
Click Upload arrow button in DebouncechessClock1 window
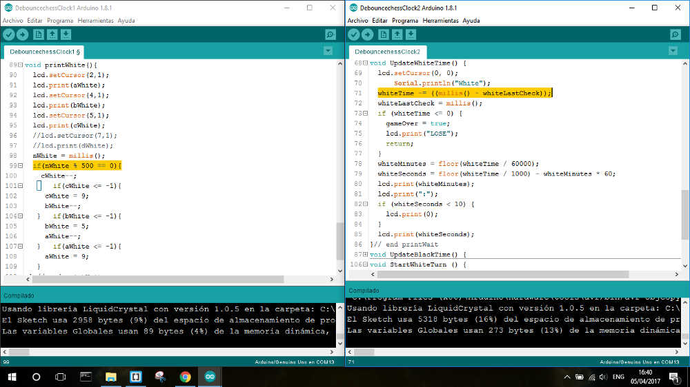(x=23, y=34)
